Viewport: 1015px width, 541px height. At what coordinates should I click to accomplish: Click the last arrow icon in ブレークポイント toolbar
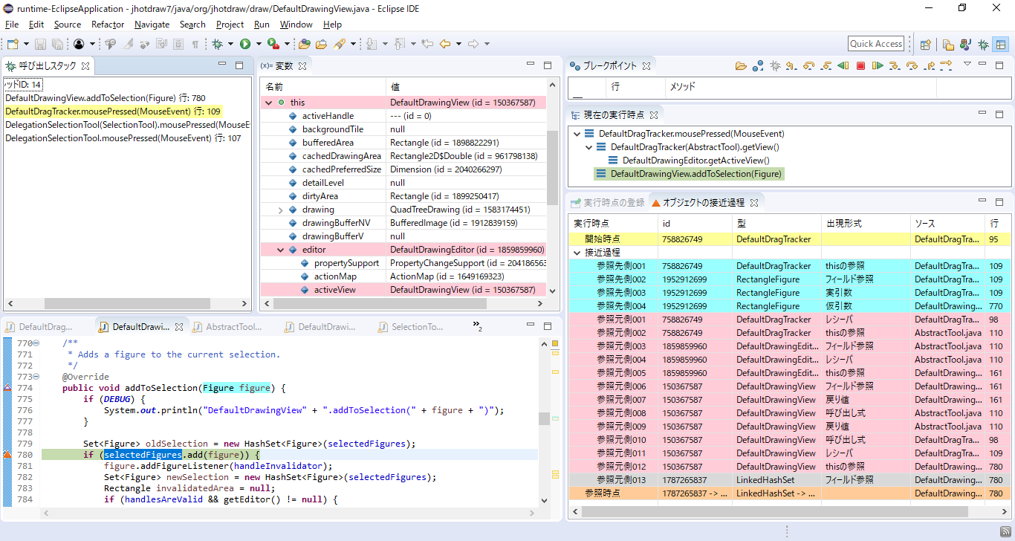946,66
